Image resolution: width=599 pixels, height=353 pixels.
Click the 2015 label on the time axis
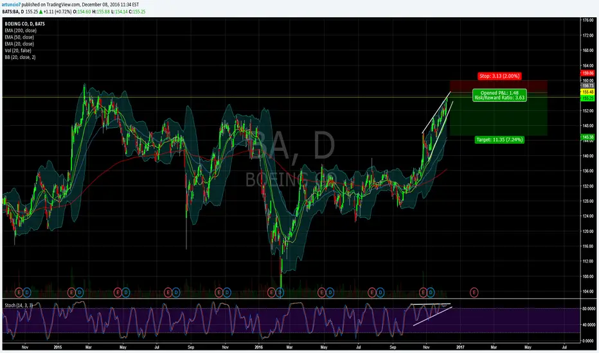[x=58, y=347]
